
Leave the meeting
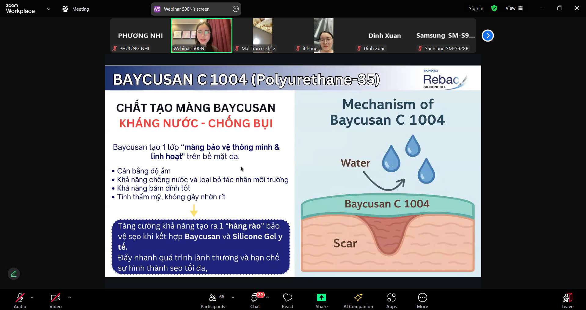[567, 301]
